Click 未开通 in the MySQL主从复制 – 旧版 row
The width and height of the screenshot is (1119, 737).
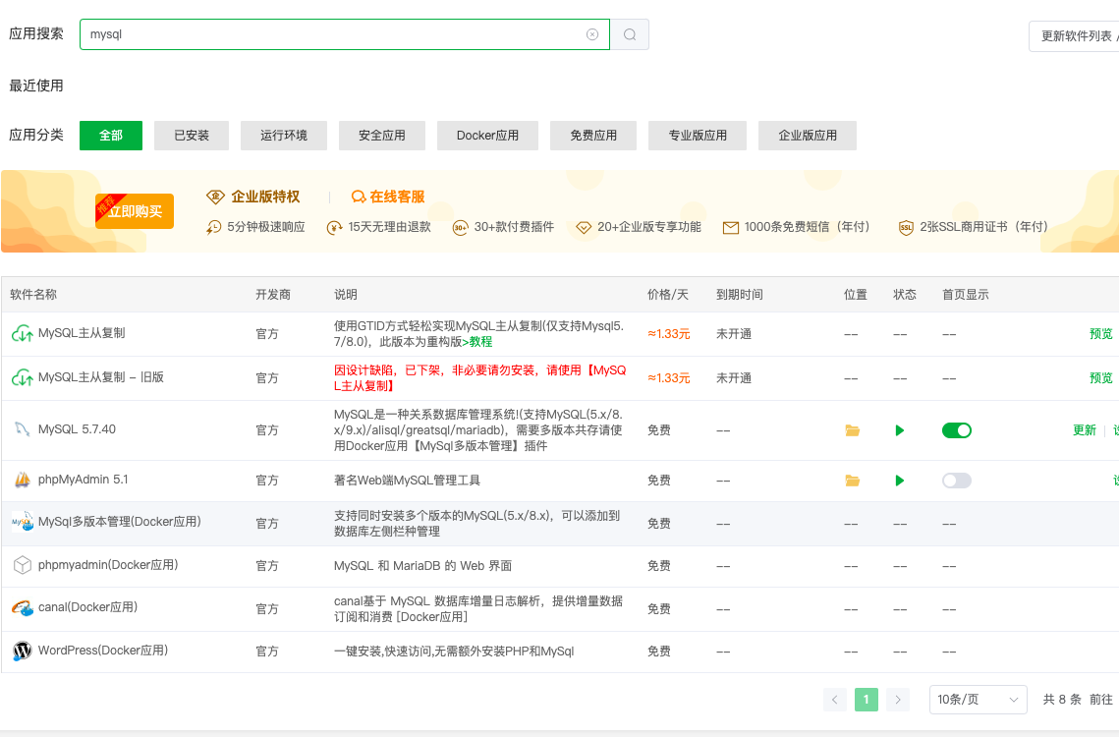point(734,378)
